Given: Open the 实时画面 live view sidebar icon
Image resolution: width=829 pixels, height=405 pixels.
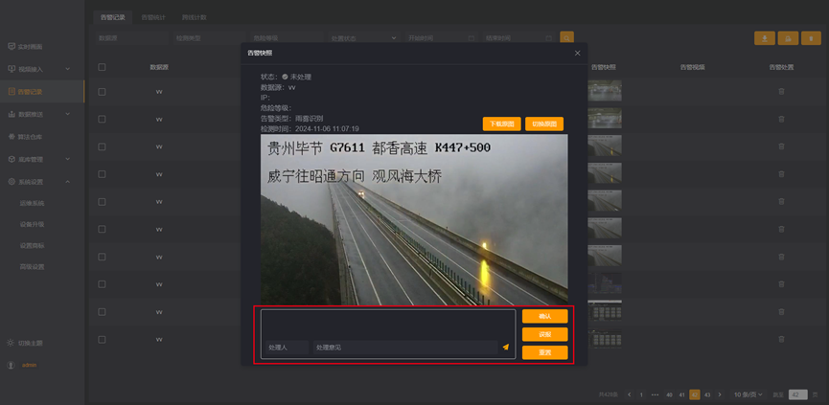Looking at the screenshot, I should pyautogui.click(x=12, y=47).
